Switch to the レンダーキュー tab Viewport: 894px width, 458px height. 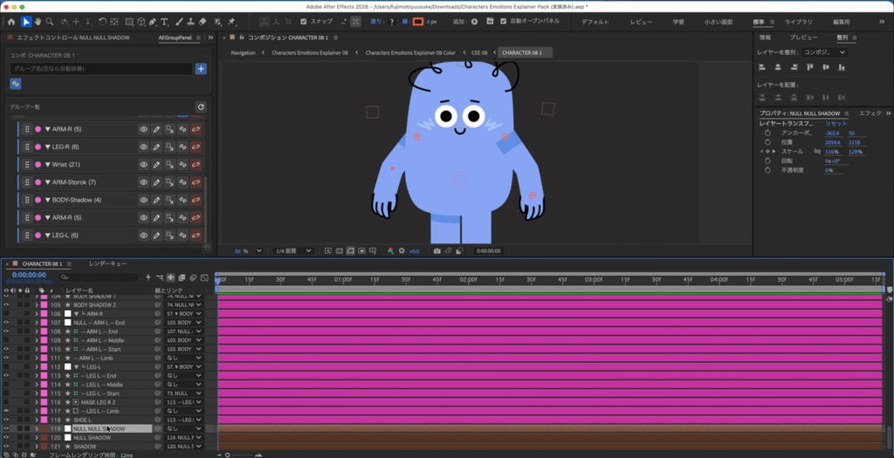(x=107, y=263)
